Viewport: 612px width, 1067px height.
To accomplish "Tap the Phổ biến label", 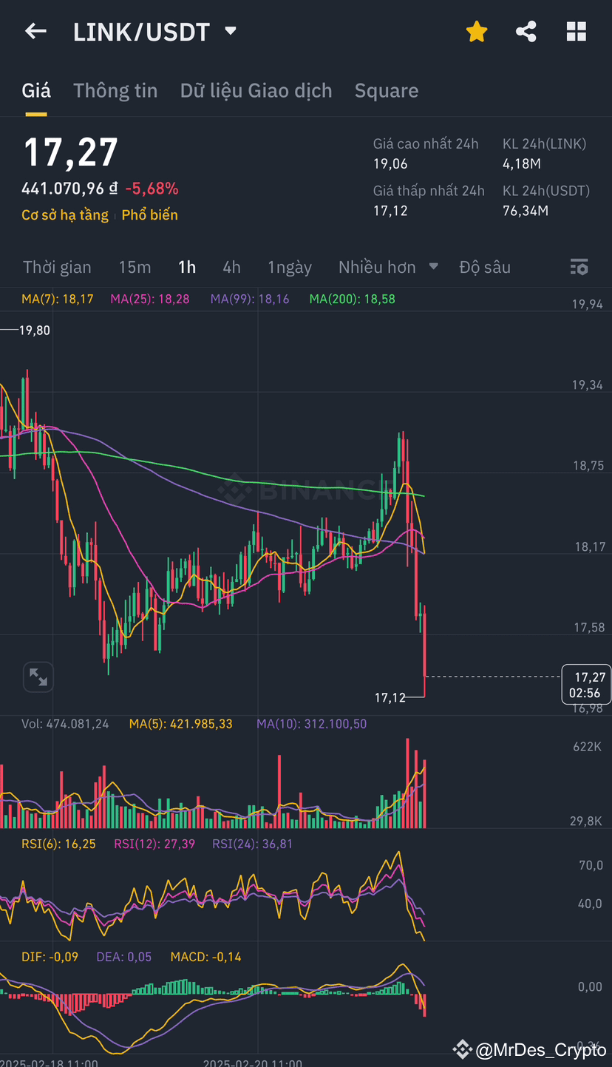I will click(x=149, y=215).
